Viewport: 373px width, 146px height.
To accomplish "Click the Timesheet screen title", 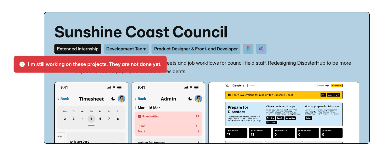I will pos(91,99).
